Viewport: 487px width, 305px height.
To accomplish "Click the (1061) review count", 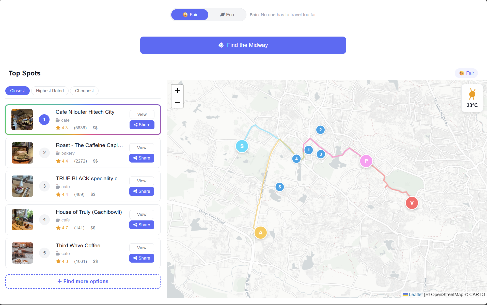I will point(81,261).
